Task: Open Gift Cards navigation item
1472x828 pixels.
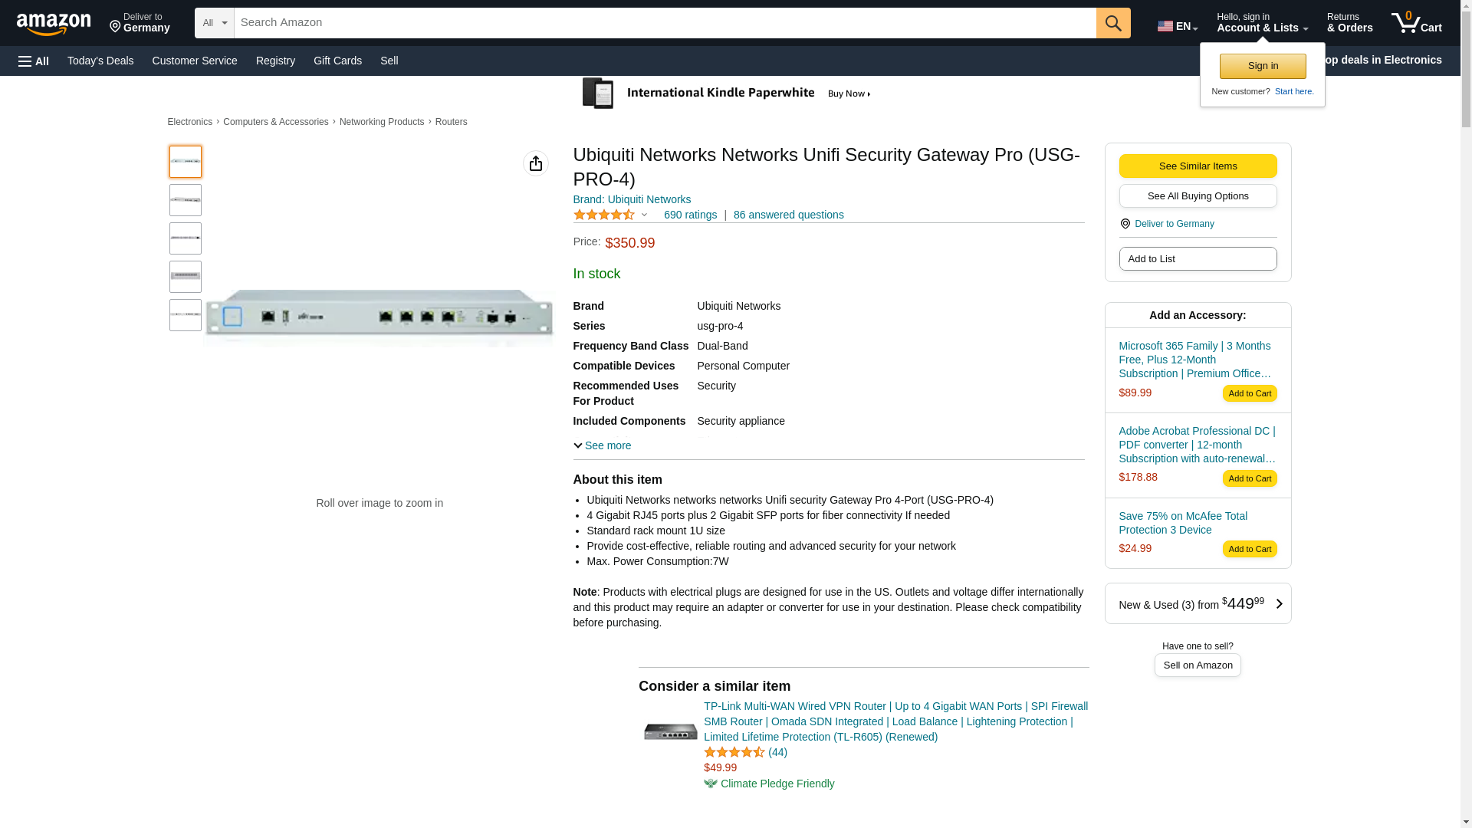Action: [337, 61]
